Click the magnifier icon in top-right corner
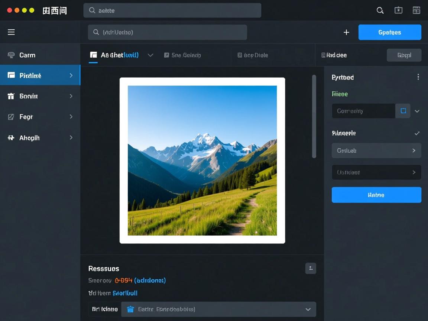The height and width of the screenshot is (321, 428). pos(380,10)
